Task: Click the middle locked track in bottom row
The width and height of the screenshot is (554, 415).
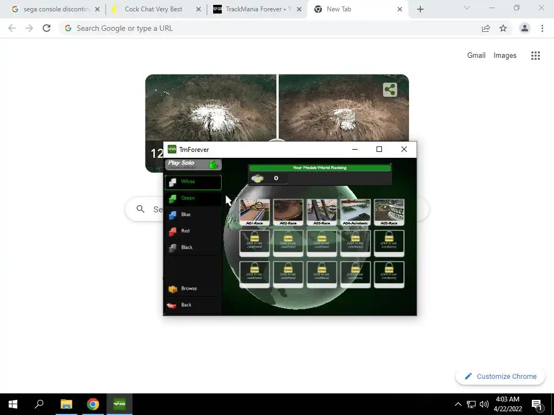Action: 321,274
